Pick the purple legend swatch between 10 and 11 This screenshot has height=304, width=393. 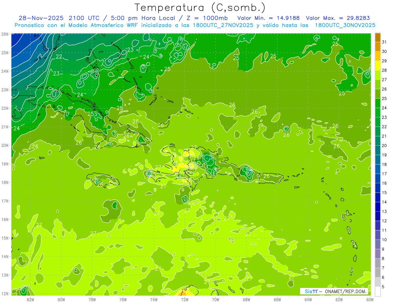(x=378, y=235)
